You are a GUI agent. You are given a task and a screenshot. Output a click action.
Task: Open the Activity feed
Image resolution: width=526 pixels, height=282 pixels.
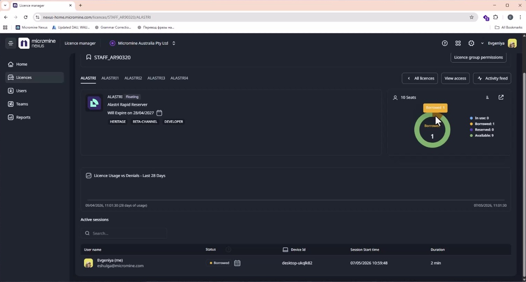(x=492, y=78)
